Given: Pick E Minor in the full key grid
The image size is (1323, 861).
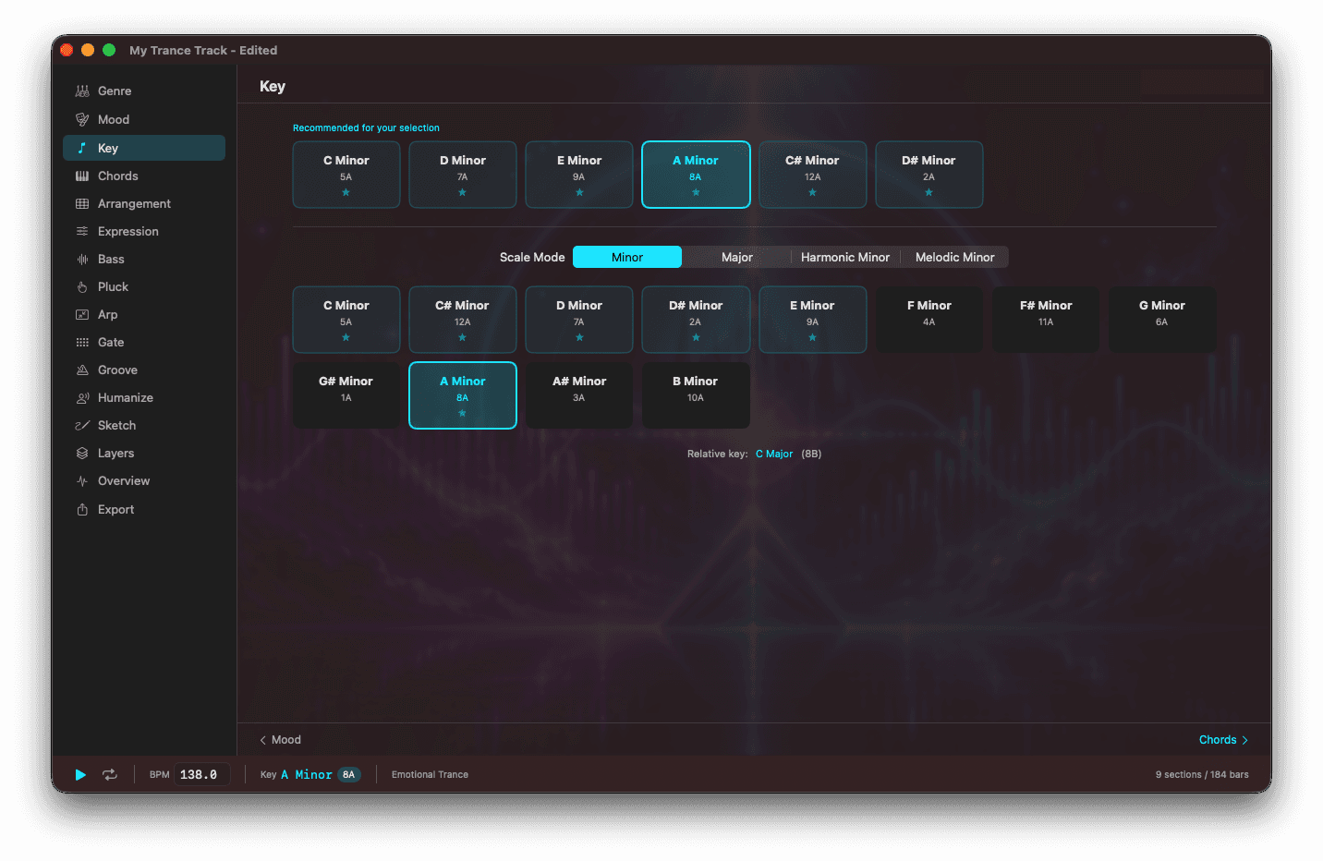Looking at the screenshot, I should [x=812, y=320].
